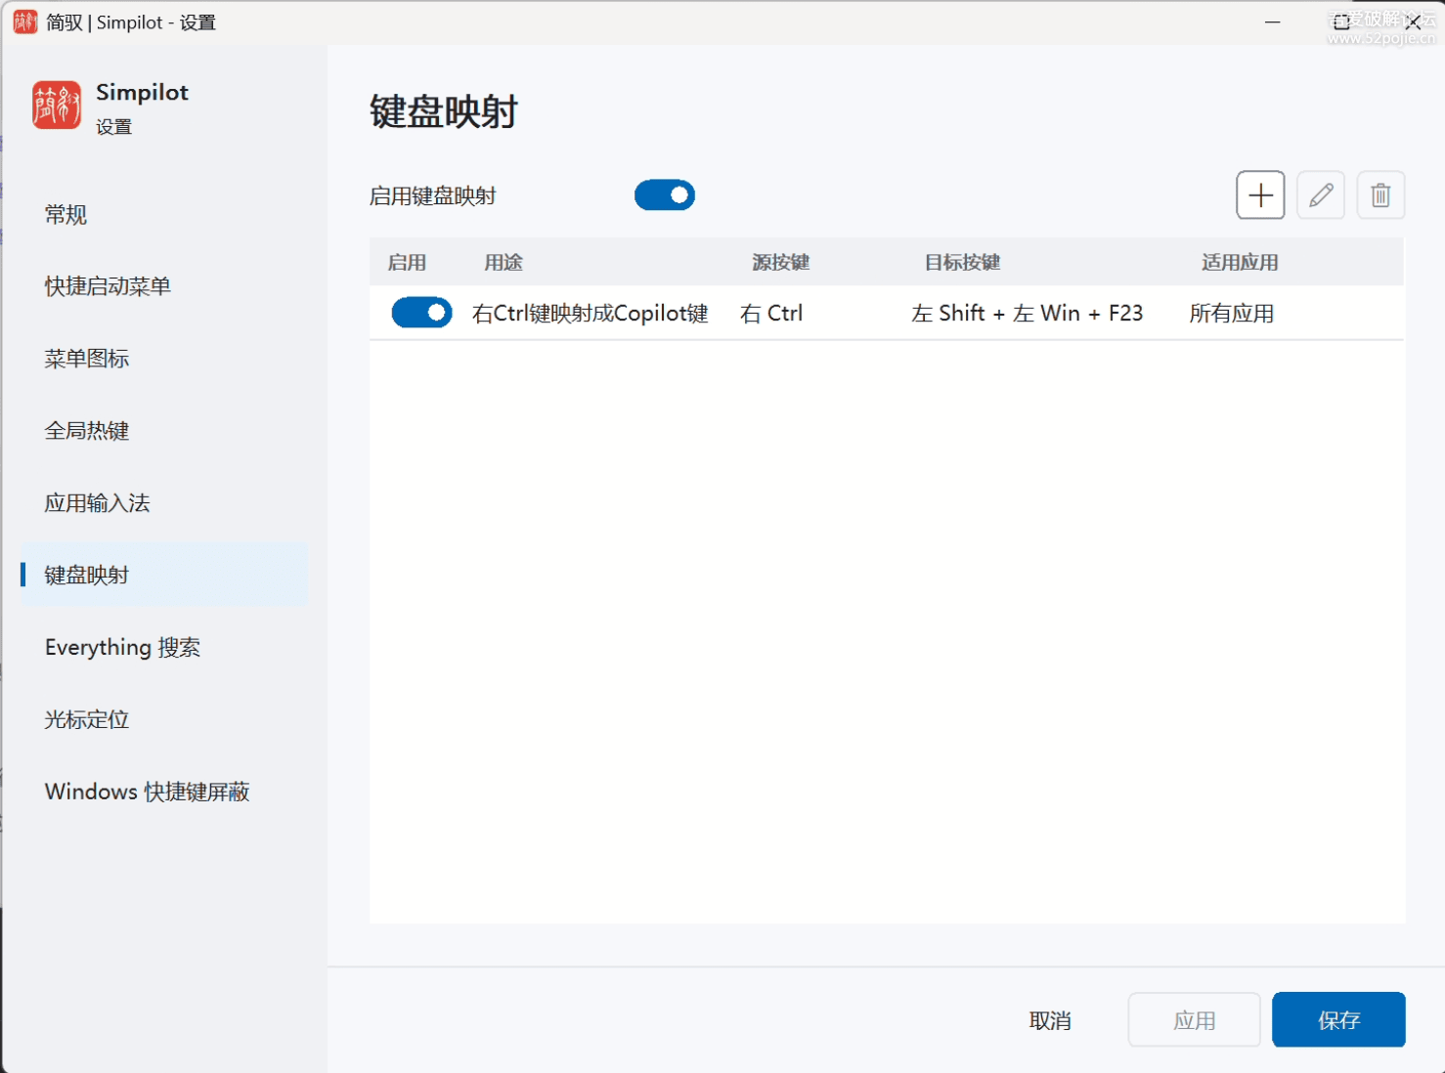
Task: Click the 右 Ctrl source key cell
Action: coord(771,313)
